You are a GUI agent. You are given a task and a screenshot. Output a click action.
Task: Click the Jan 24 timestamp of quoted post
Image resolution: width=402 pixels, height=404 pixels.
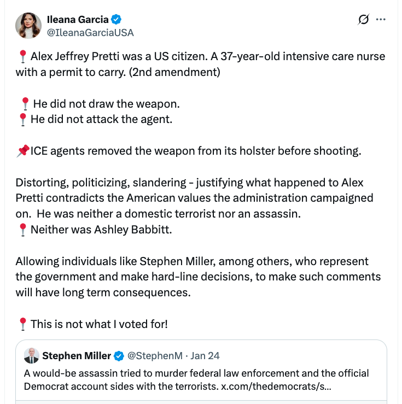pos(205,355)
